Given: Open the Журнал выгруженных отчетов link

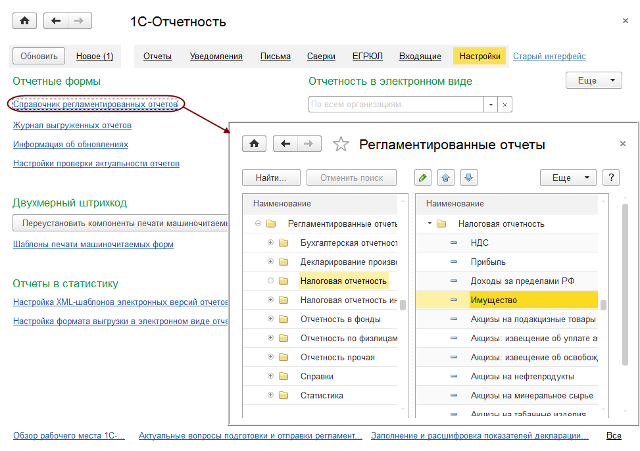Looking at the screenshot, I should pyautogui.click(x=72, y=125).
